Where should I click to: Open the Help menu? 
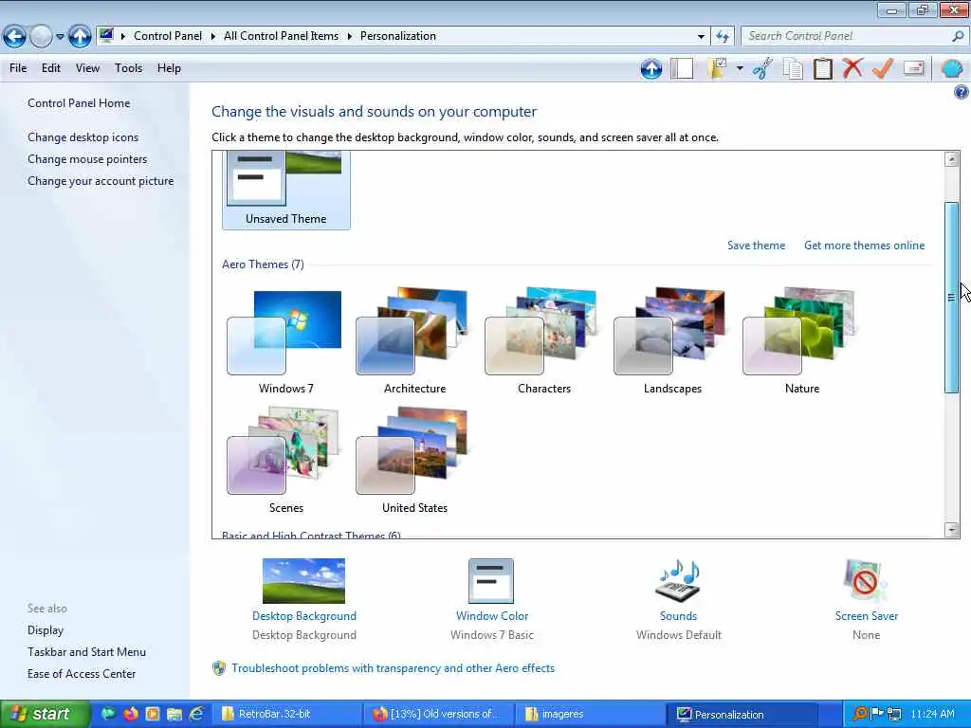[169, 68]
